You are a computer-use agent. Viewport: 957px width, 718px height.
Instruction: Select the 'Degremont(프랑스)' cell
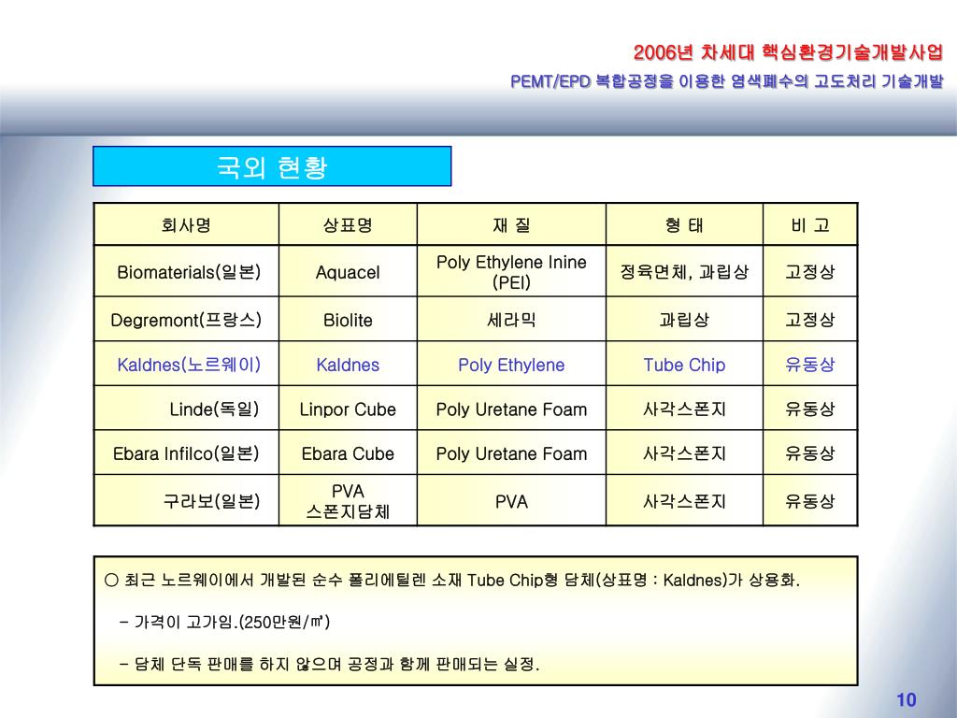186,320
